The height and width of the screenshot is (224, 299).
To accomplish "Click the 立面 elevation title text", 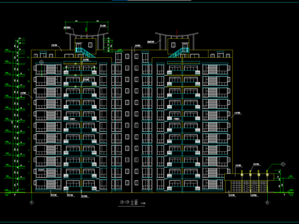I will (135, 202).
